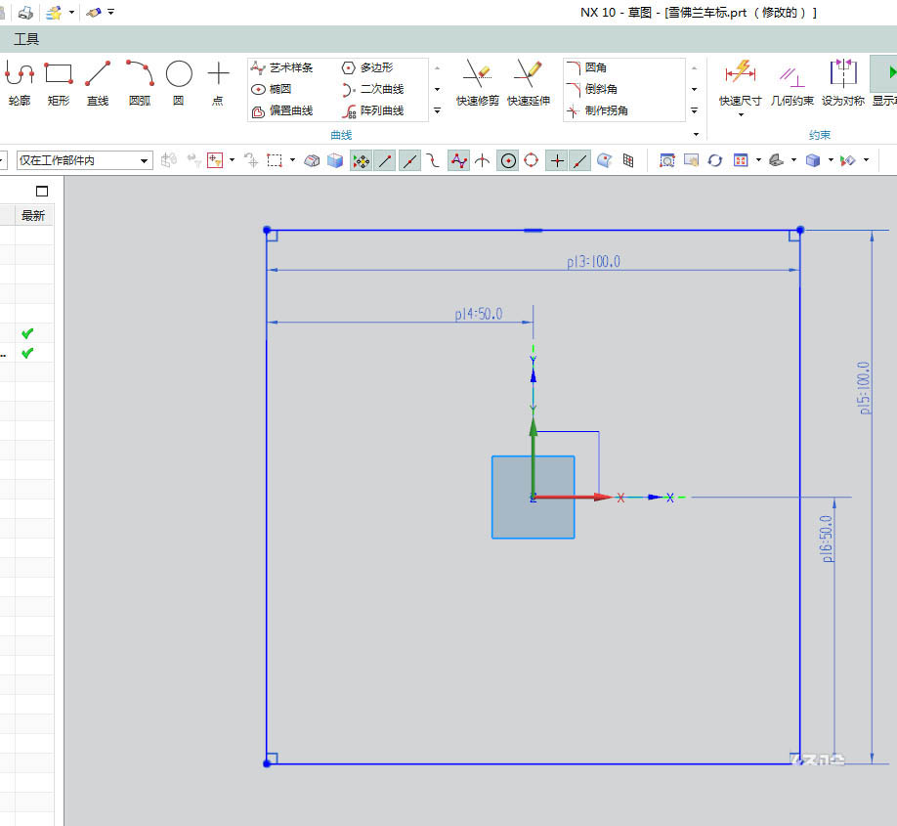Viewport: 897px width, 826px height.
Task: Toggle quadrant point snap
Action: point(531,161)
